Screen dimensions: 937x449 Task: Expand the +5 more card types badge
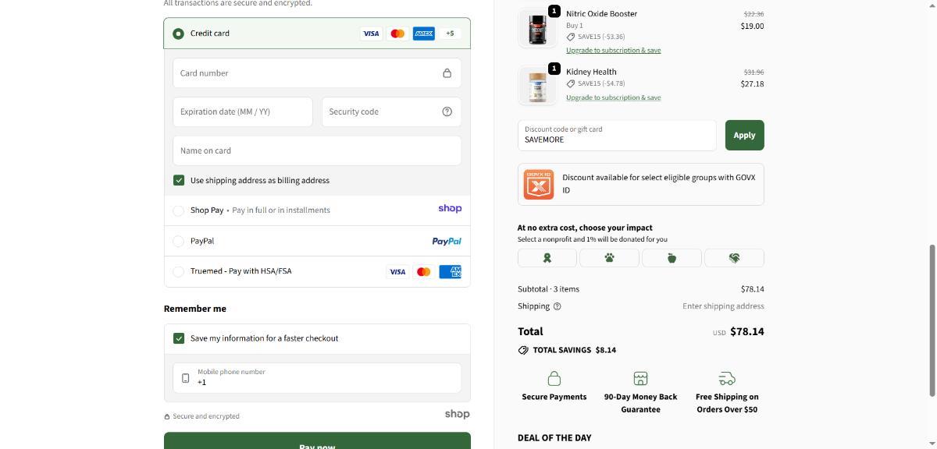point(450,34)
